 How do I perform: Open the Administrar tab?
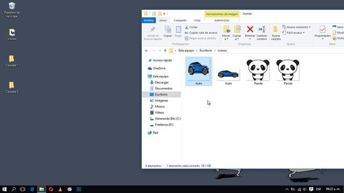coord(222,20)
